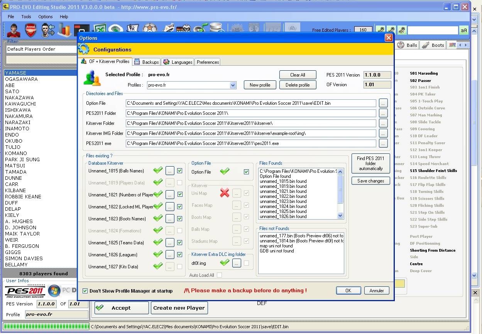This screenshot has height=334, width=482.
Task: Click the Find PES 2011 folder automatically button
Action: click(370, 163)
